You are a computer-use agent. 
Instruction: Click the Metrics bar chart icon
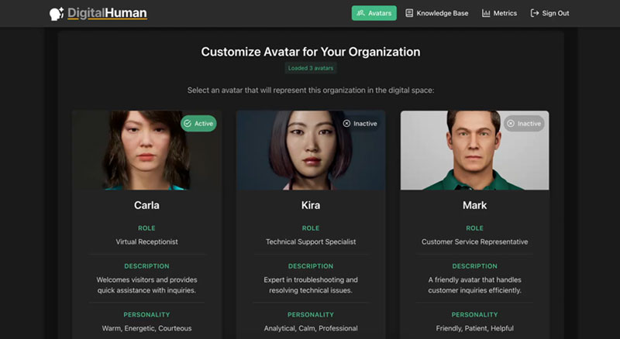(486, 13)
